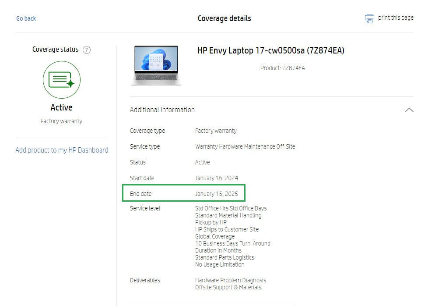
Task: Click the '10 Business Days Turn-Around' line
Action: pos(232,244)
